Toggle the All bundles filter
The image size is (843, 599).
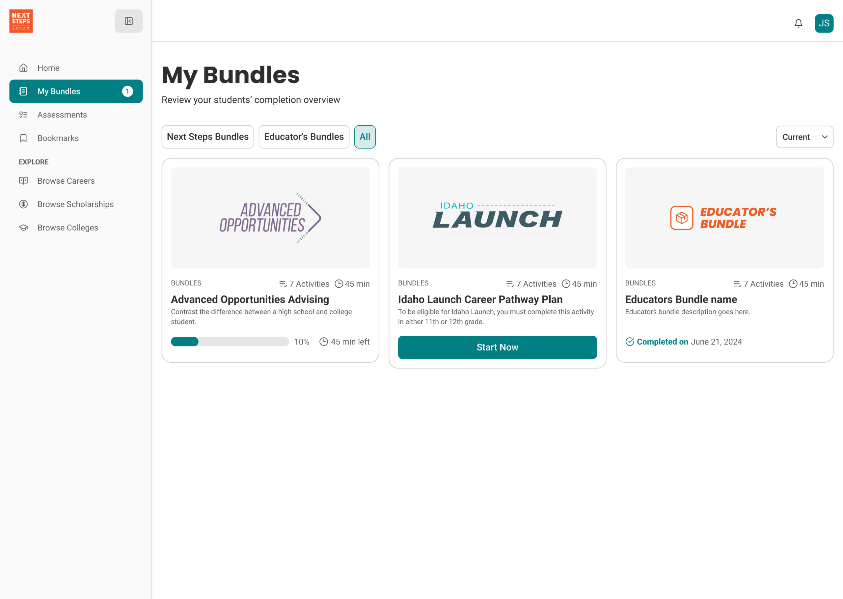click(x=365, y=137)
